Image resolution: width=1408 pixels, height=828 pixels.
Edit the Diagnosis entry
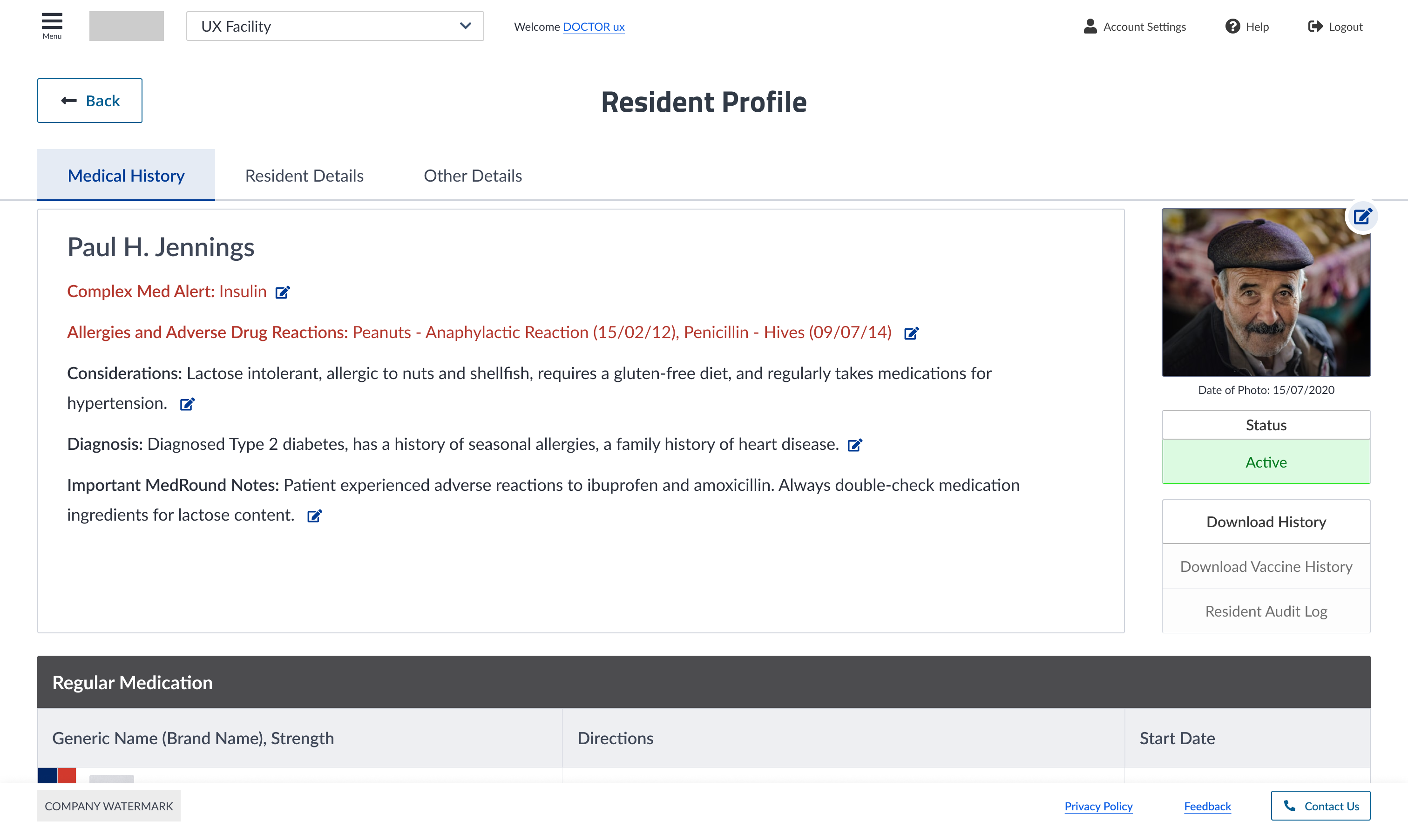pyautogui.click(x=854, y=445)
